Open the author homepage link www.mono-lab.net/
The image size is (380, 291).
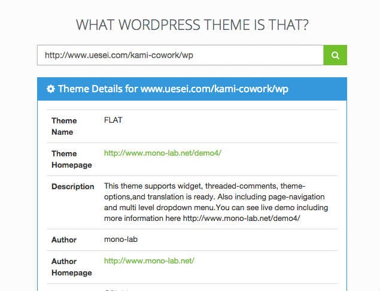click(x=149, y=260)
